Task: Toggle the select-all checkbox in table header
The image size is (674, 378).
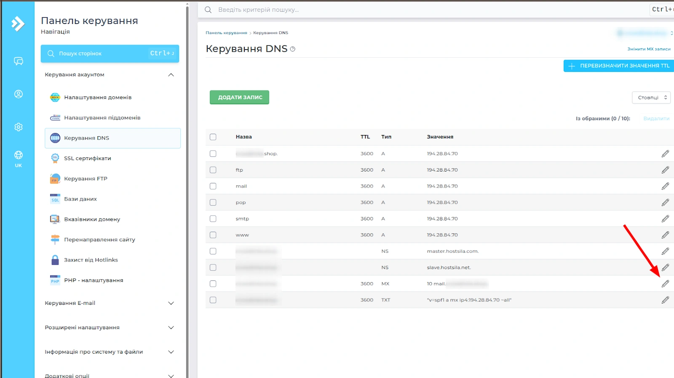Action: (x=213, y=137)
